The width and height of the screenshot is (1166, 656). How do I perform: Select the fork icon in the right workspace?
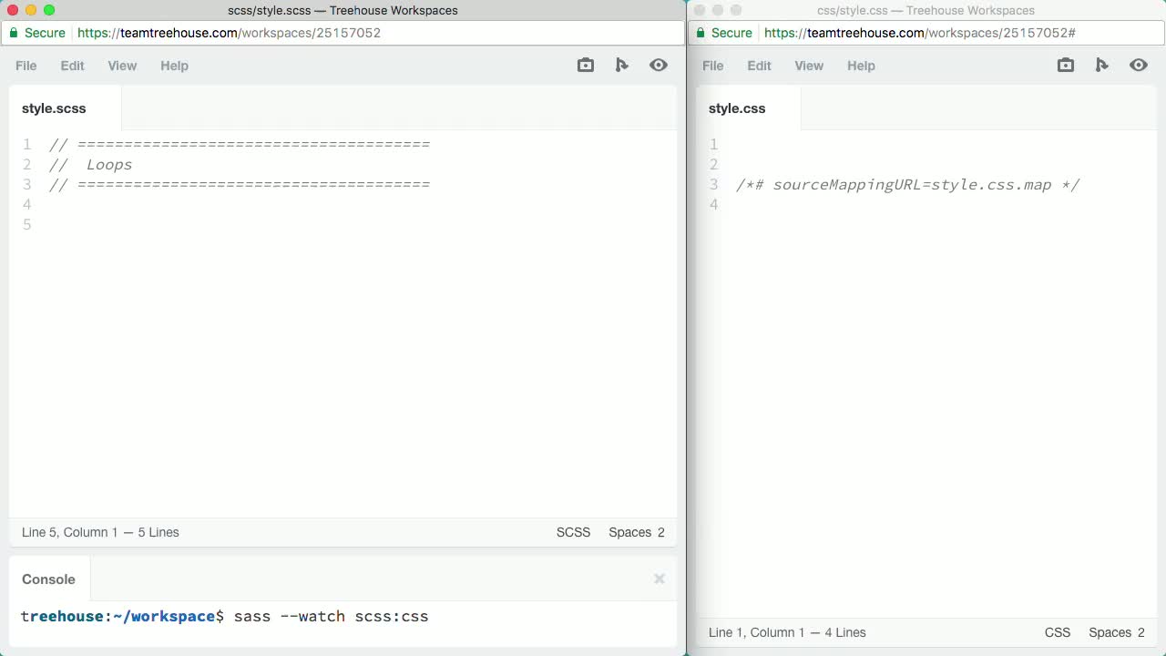pyautogui.click(x=1101, y=65)
